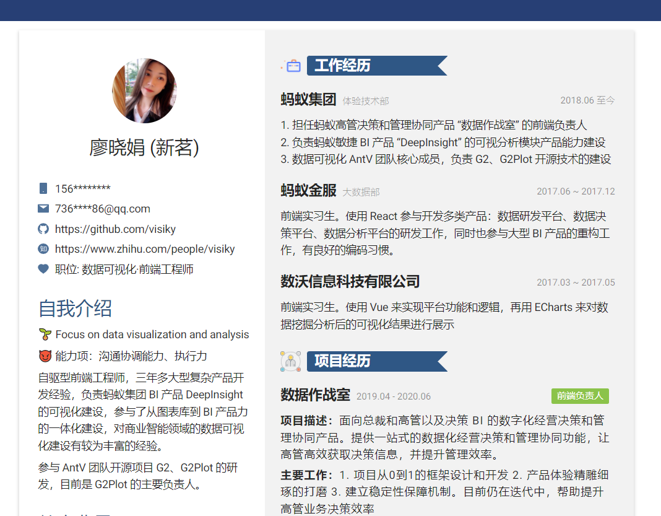Click the project date 2019.04 - 2020.06
This screenshot has height=516, width=661.
click(394, 396)
